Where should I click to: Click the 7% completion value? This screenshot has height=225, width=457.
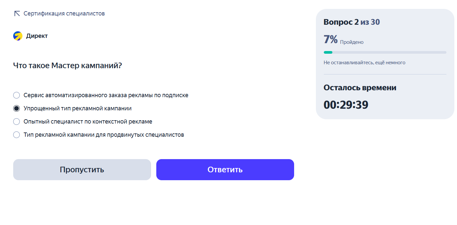[x=331, y=40]
